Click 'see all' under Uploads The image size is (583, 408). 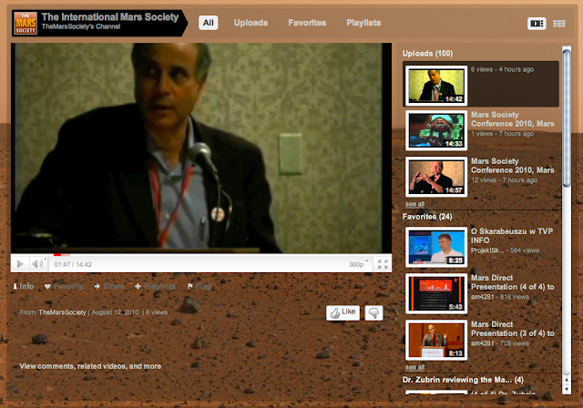[415, 204]
